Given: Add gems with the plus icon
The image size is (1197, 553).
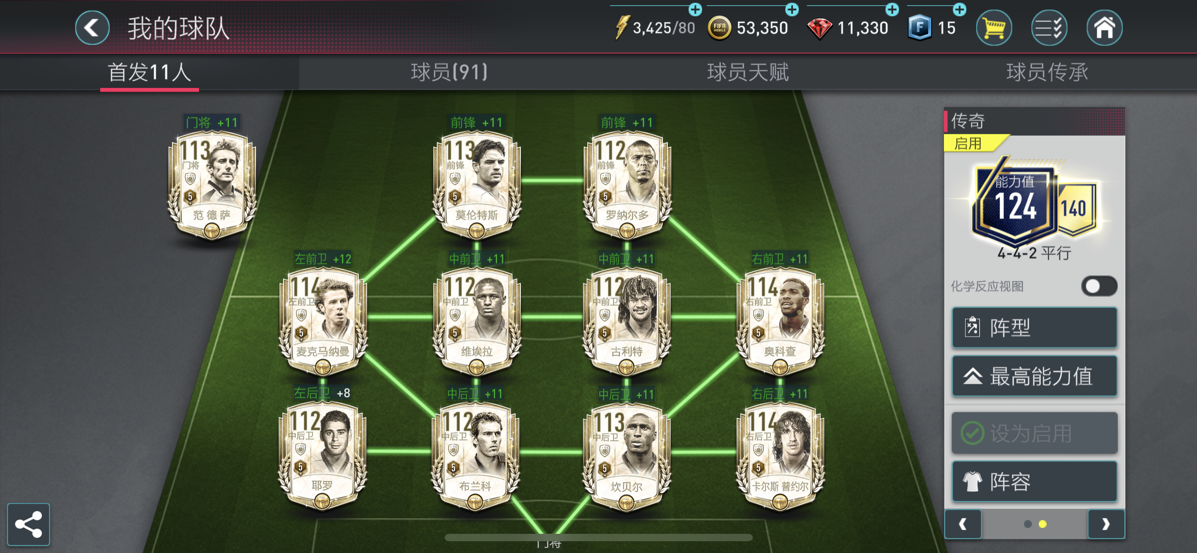Looking at the screenshot, I should point(892,9).
